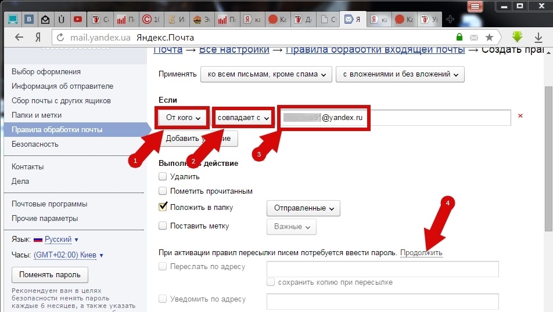The image size is (553, 312).
Task: Click the forward address input field
Action: tap(383, 269)
